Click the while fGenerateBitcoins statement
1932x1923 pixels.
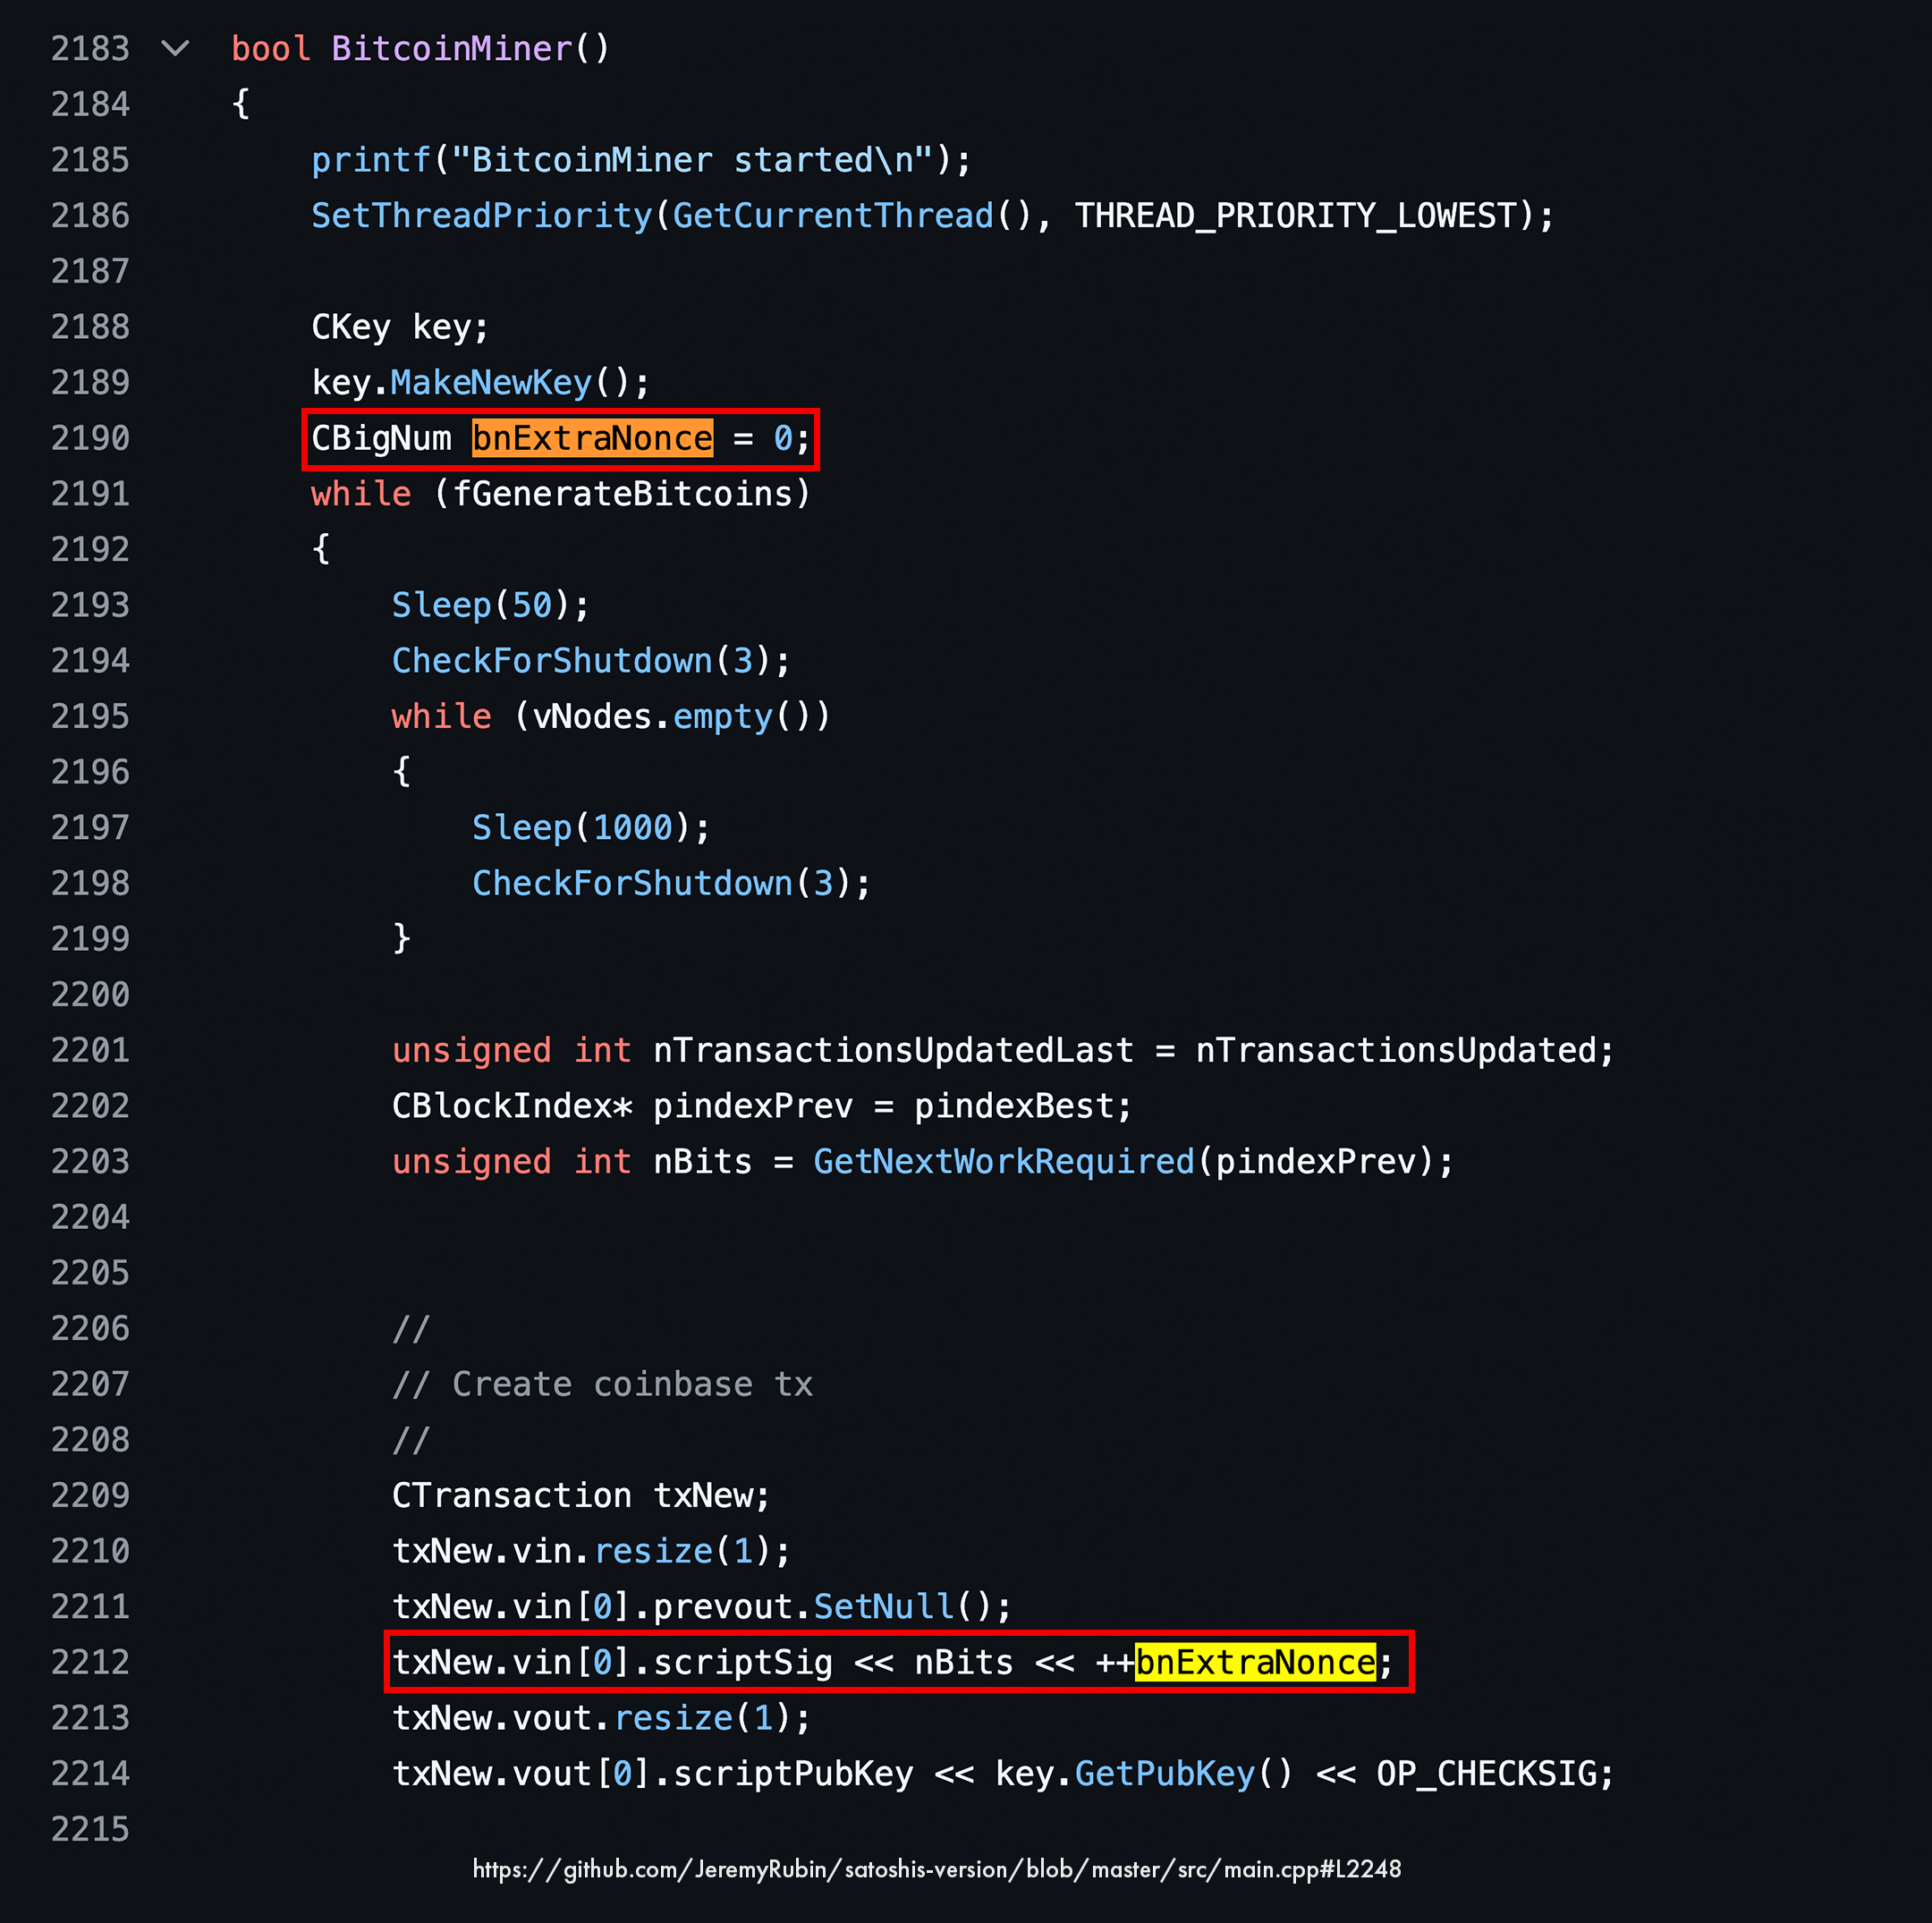tap(560, 494)
